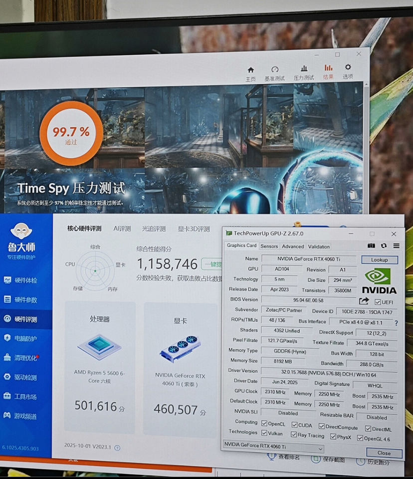
Task: Click Resizable BAR Disabled field
Action: coord(377,417)
